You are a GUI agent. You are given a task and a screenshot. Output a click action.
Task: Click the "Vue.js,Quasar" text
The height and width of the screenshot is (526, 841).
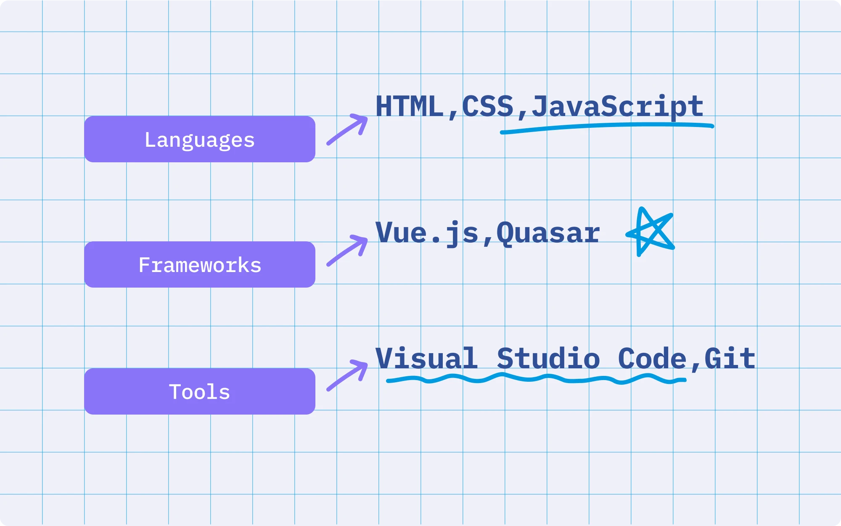click(x=487, y=233)
